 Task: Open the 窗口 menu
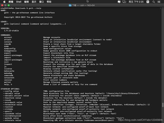tap(41, 2)
